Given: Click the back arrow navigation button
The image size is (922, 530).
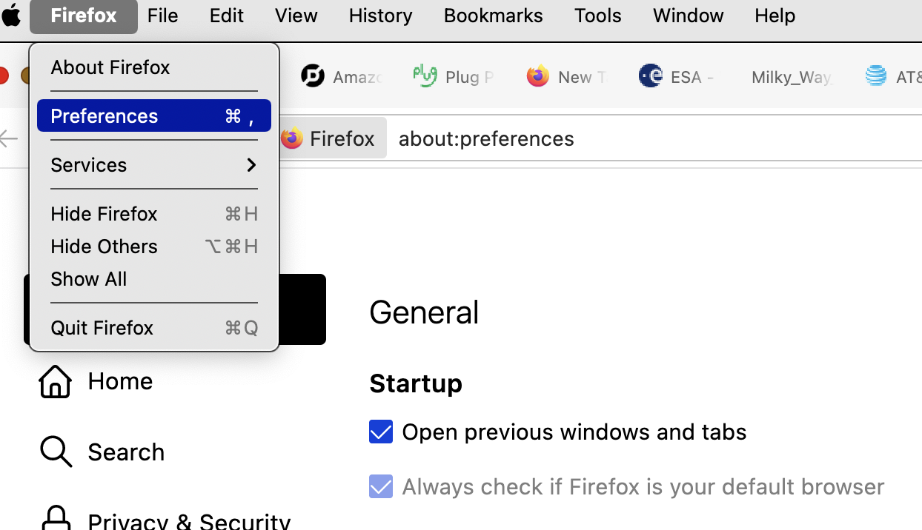Looking at the screenshot, I should pos(9,138).
